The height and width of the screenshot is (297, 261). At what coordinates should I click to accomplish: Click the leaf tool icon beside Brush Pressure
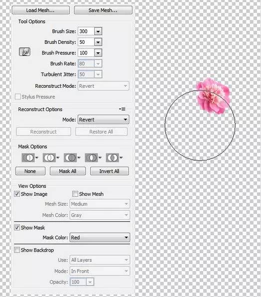[x=24, y=52]
